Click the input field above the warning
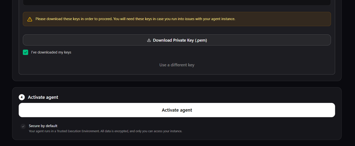The width and height of the screenshot is (355, 146). 177,2
